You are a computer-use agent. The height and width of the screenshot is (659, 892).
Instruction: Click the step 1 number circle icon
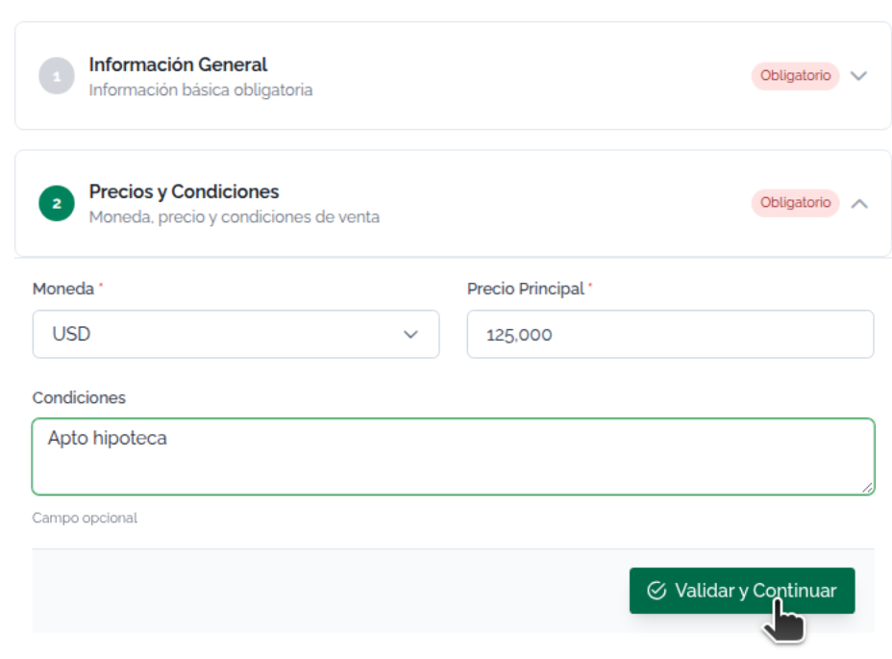pyautogui.click(x=57, y=76)
